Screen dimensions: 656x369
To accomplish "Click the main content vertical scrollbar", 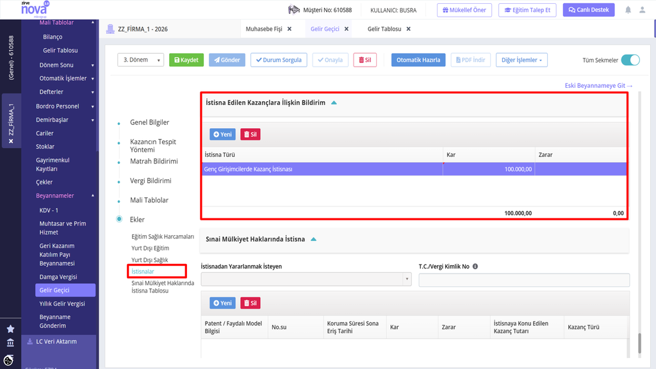I will click(x=639, y=343).
